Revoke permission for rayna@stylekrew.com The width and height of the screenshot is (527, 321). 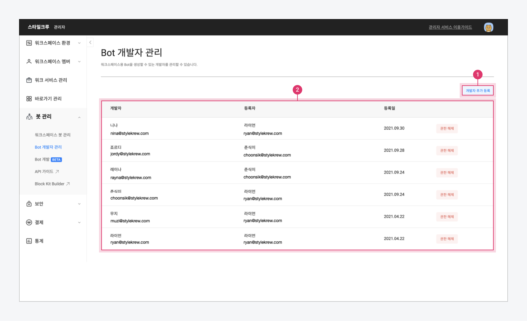pos(447,173)
